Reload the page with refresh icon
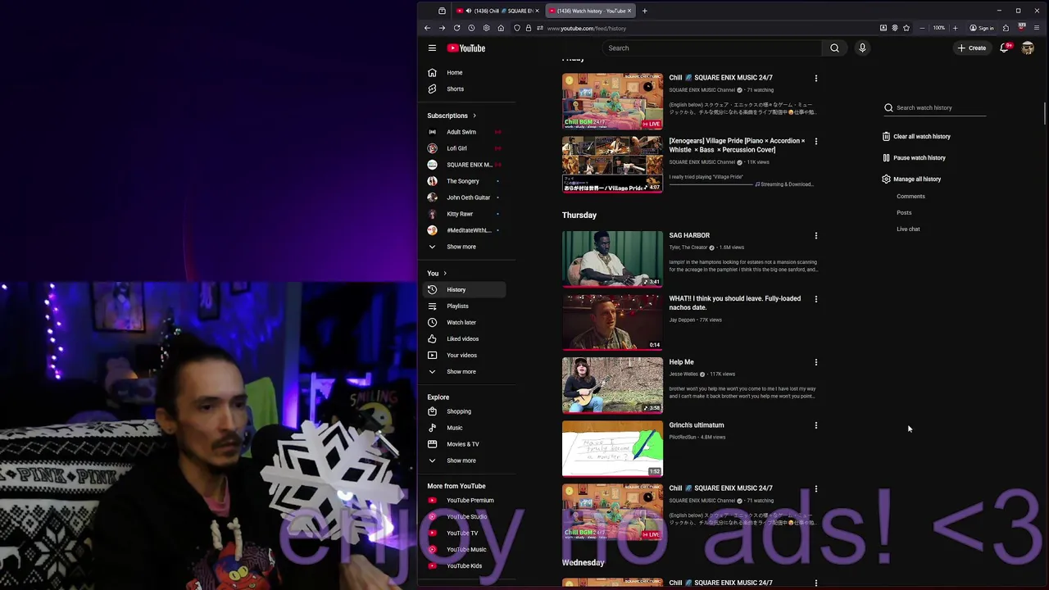This screenshot has height=590, width=1049. [456, 28]
